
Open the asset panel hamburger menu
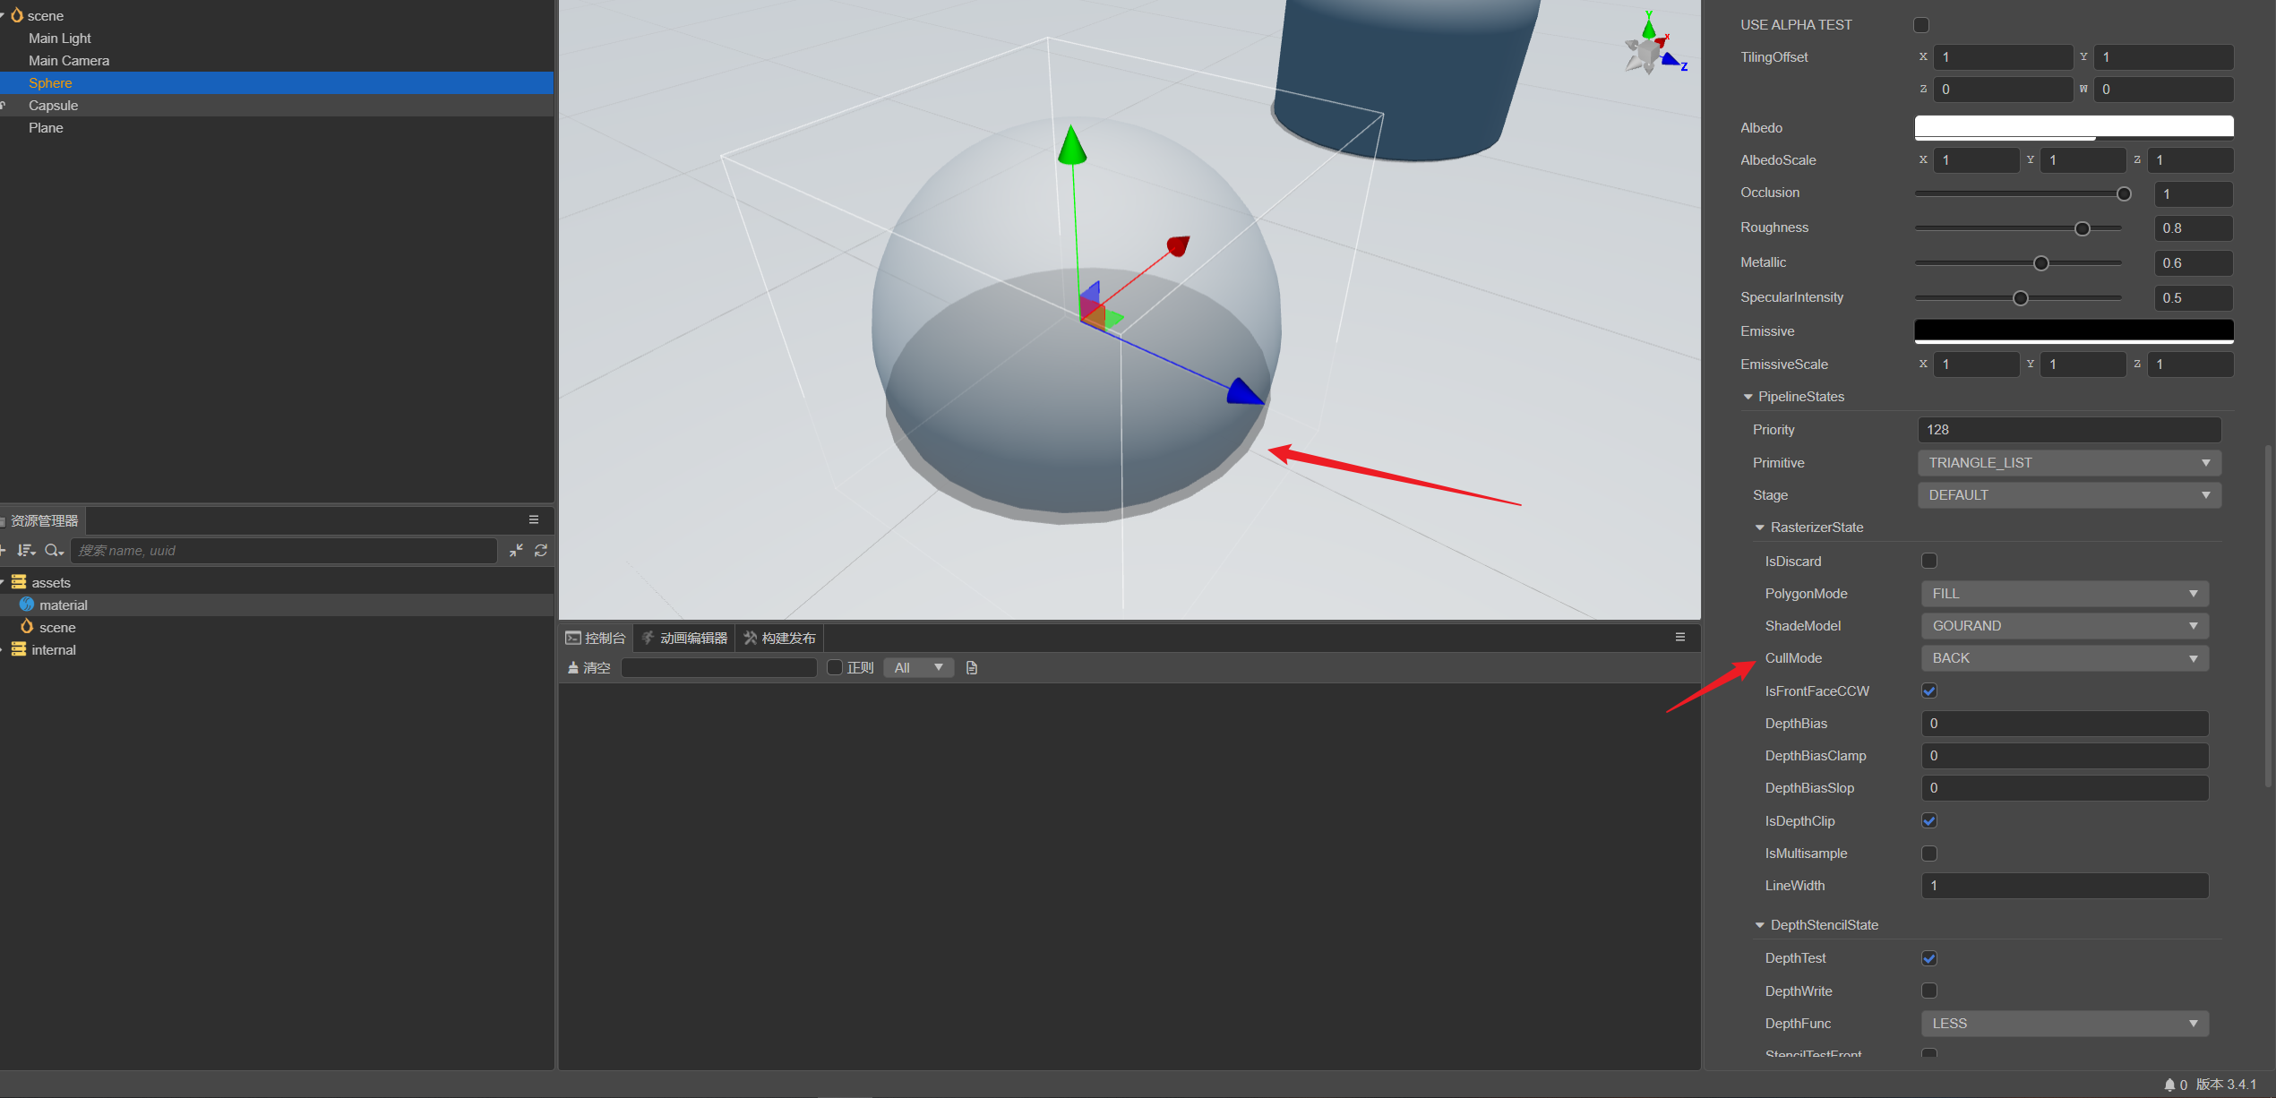tap(534, 519)
